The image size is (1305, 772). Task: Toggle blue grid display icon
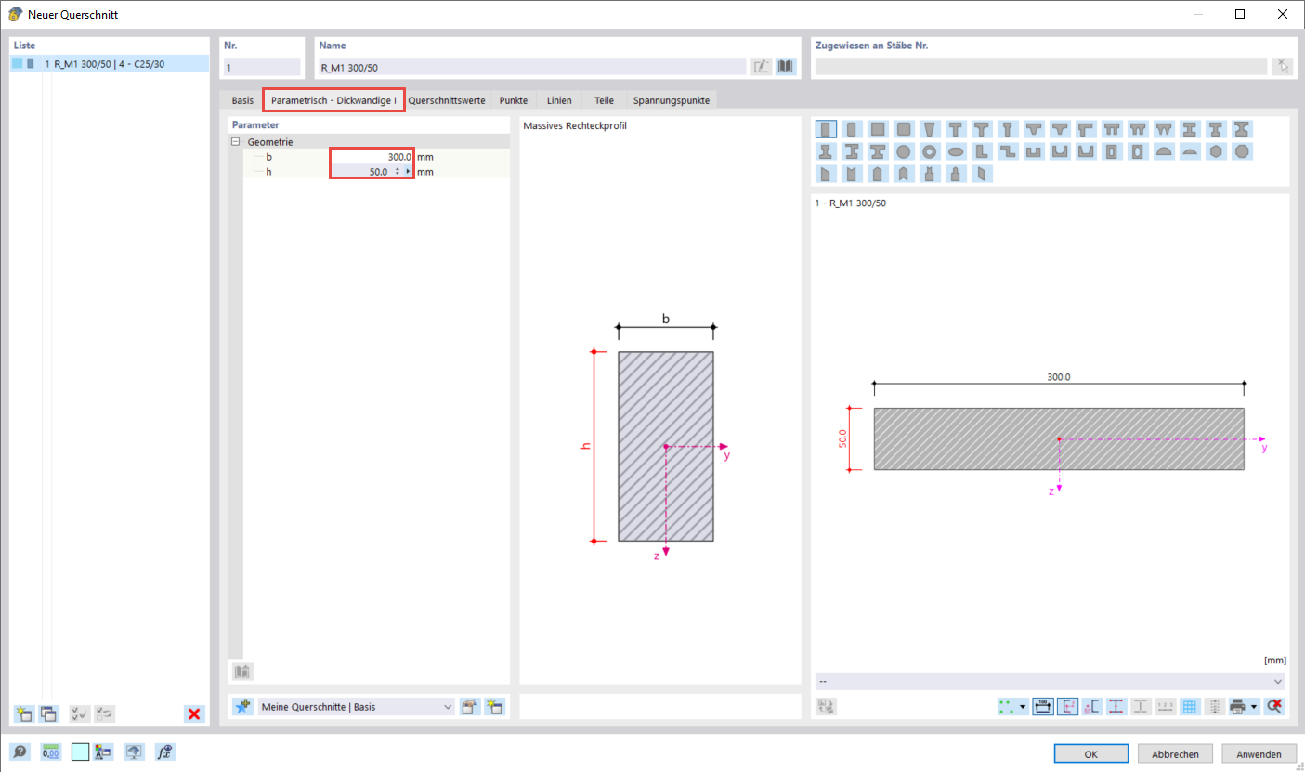point(1190,706)
